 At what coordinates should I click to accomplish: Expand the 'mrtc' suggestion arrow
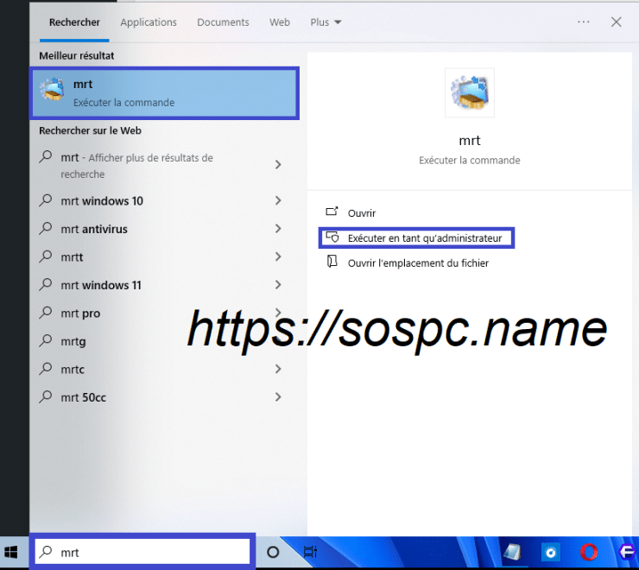[278, 369]
